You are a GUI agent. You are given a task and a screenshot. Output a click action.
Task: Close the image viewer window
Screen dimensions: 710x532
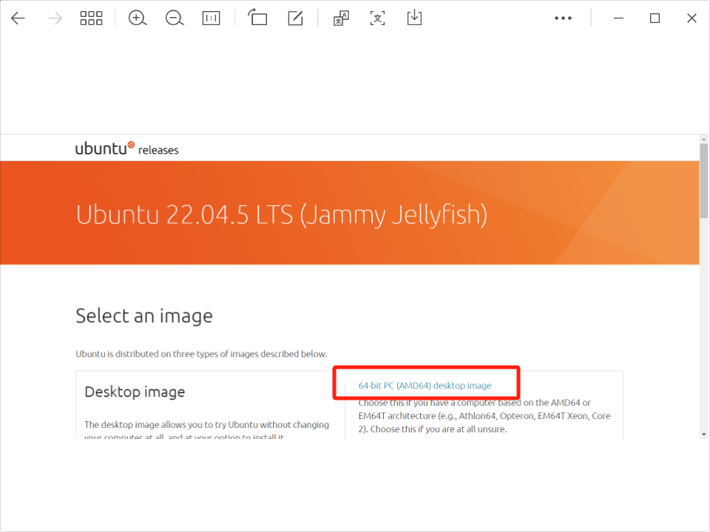tap(692, 18)
